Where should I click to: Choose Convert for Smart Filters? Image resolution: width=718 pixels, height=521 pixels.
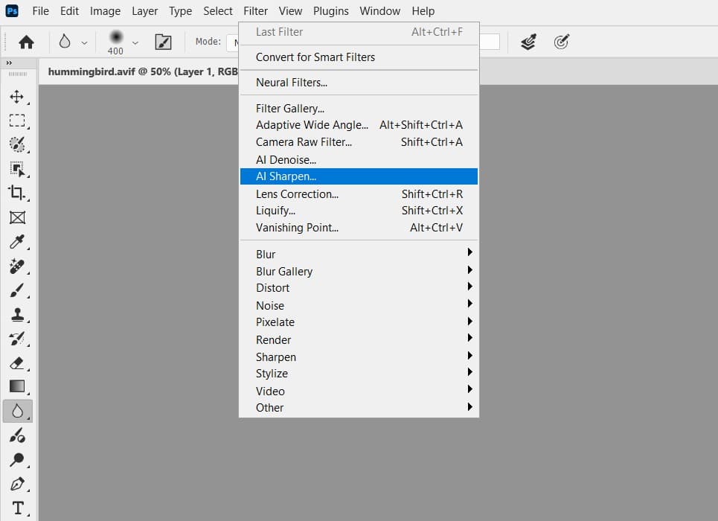pos(359,57)
